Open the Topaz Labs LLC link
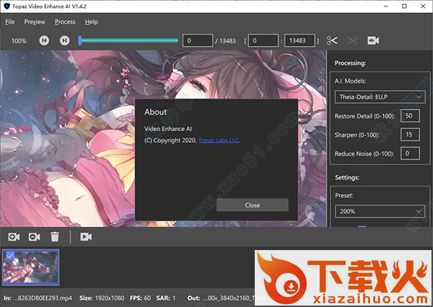This screenshot has width=433, height=307. [219, 141]
